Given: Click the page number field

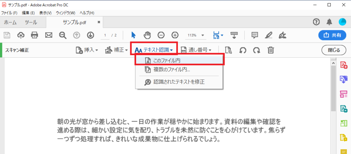Looking at the screenshot, I should click(x=105, y=35).
